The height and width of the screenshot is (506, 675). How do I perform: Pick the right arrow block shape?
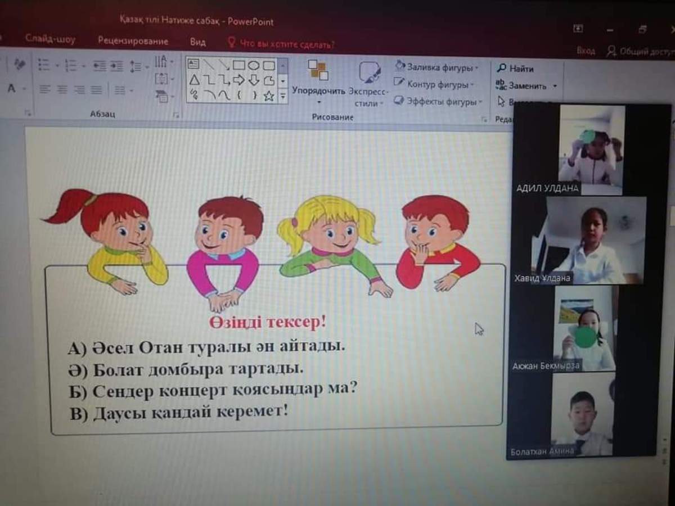240,80
